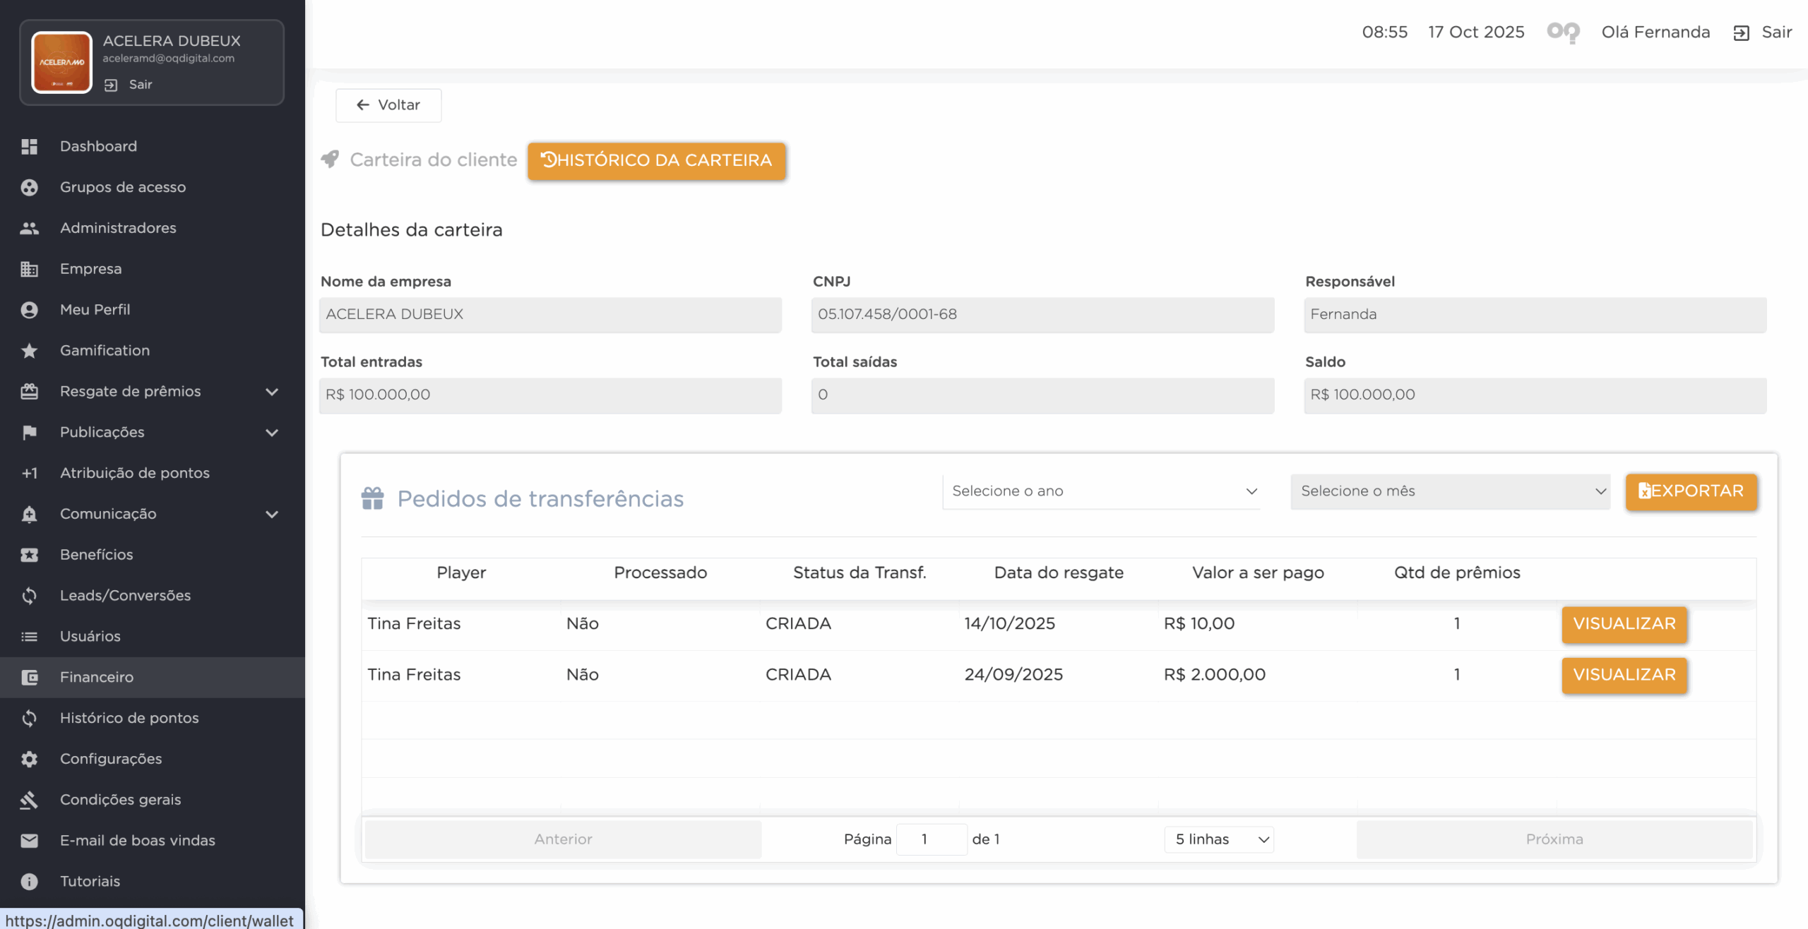Viewport: 1808px width, 929px height.
Task: Click the page number input field
Action: (x=931, y=839)
